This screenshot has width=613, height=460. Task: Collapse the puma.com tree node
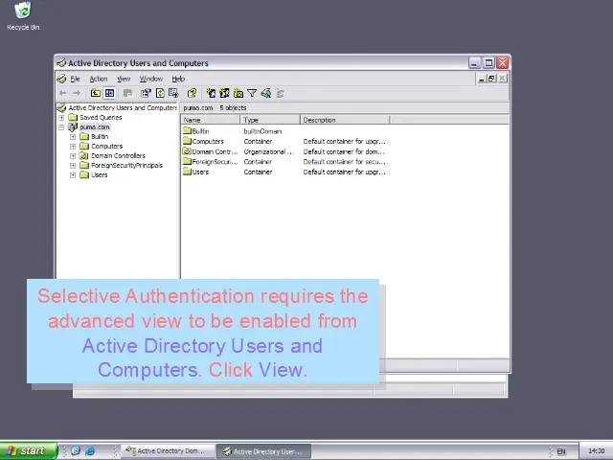61,127
